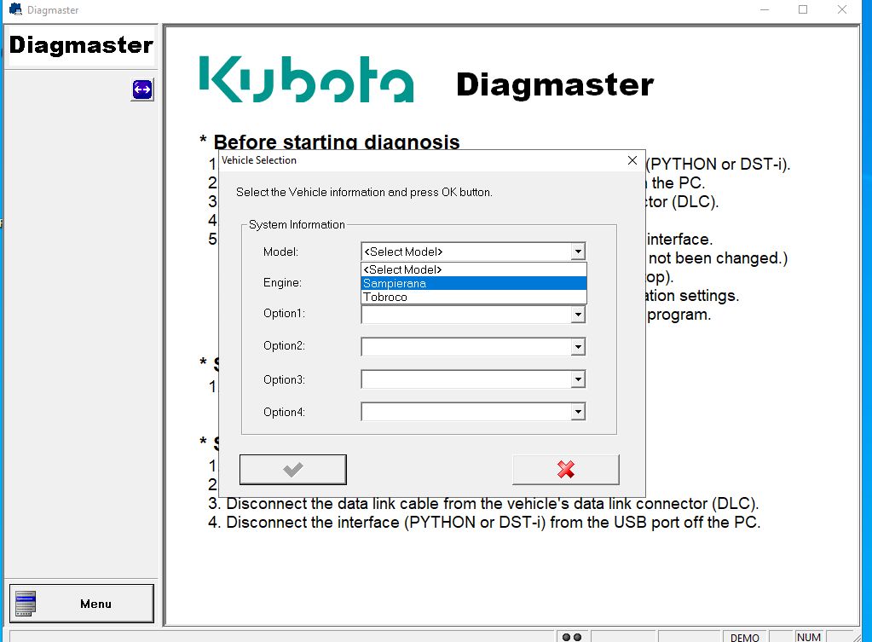872x642 pixels.
Task: Maximize the Diagmaster window
Action: (x=803, y=9)
